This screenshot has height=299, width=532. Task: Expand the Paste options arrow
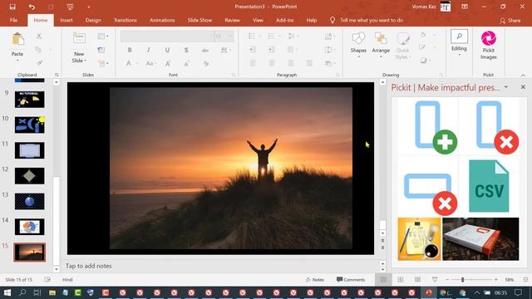pyautogui.click(x=17, y=61)
